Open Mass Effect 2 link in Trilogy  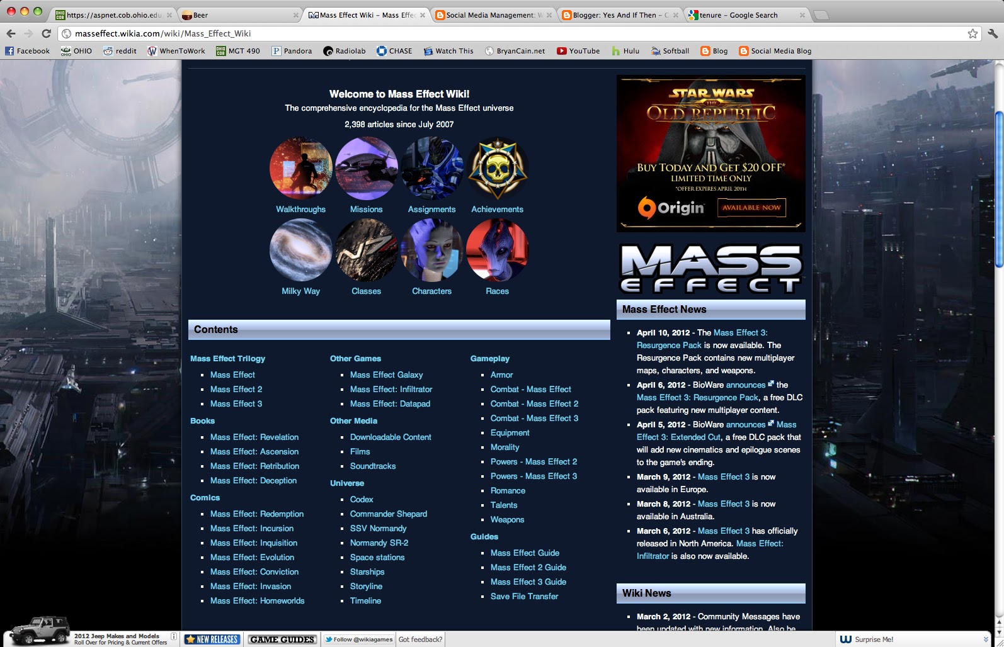236,389
